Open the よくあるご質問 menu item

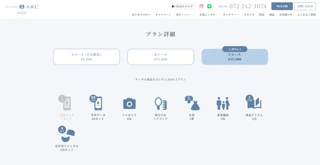point(306,14)
